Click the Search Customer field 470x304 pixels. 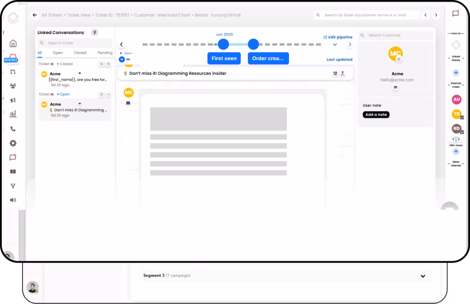pyautogui.click(x=396, y=35)
